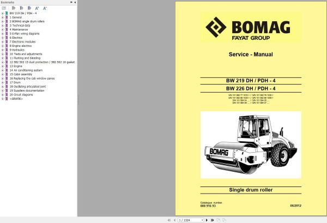This screenshot has width=327, height=223.
Task: Select the 17 Drum bookmark
Action: tap(15, 82)
